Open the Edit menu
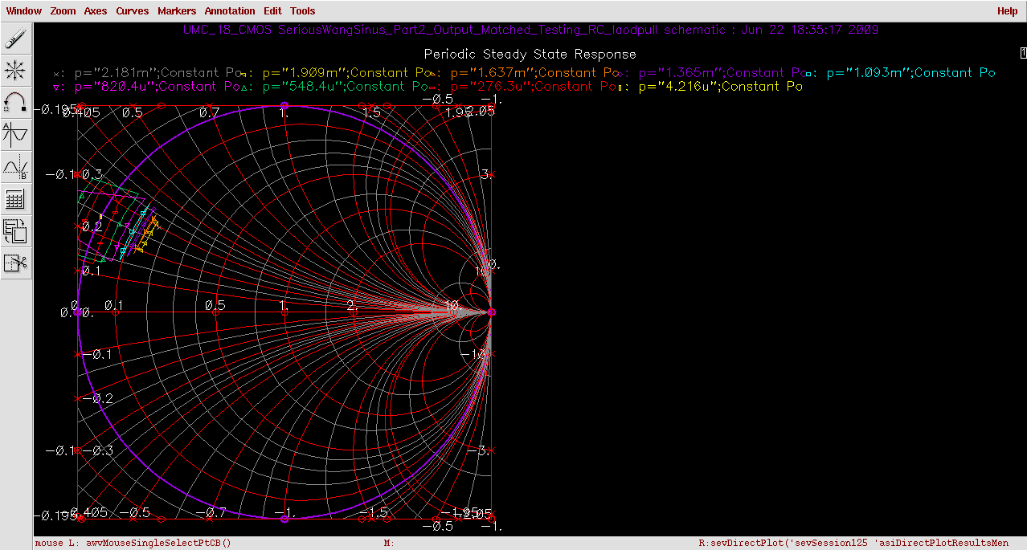Screen dimensions: 1027x550 272,11
